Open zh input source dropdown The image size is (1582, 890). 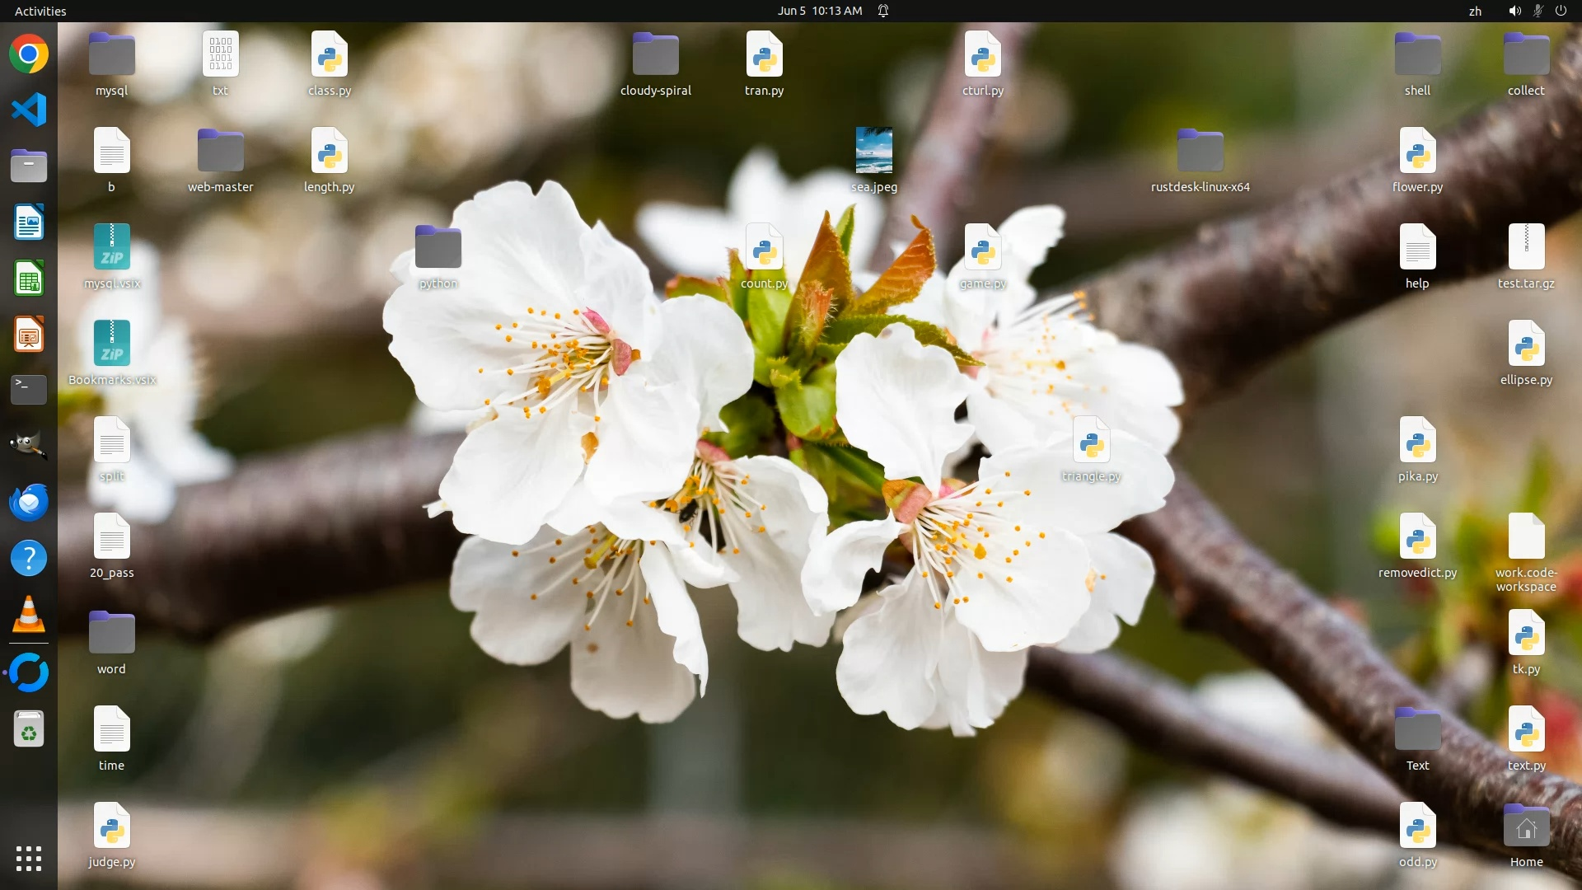[1475, 11]
